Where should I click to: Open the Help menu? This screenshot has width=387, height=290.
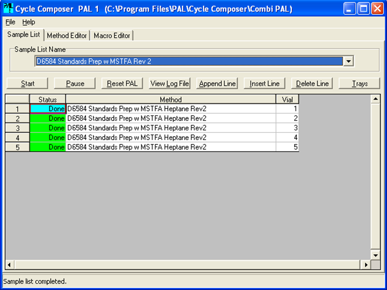click(x=28, y=22)
